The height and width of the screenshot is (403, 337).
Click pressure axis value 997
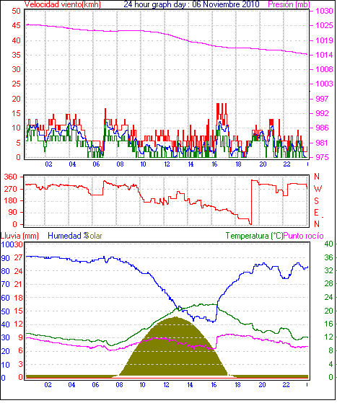point(322,99)
